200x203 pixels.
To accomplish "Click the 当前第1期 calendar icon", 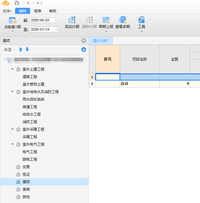I will 12,20.
